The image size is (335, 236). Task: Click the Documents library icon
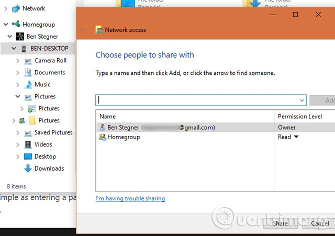28,73
